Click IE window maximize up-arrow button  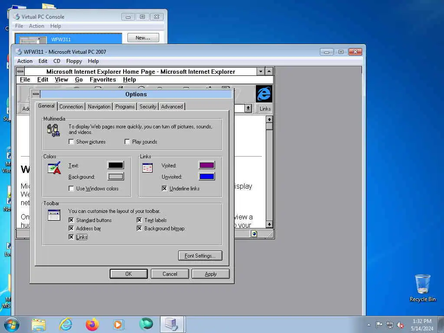(x=269, y=72)
